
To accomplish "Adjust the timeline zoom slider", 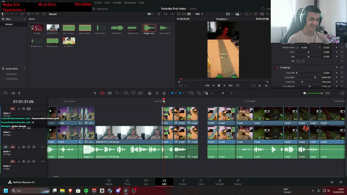I will 223,93.
